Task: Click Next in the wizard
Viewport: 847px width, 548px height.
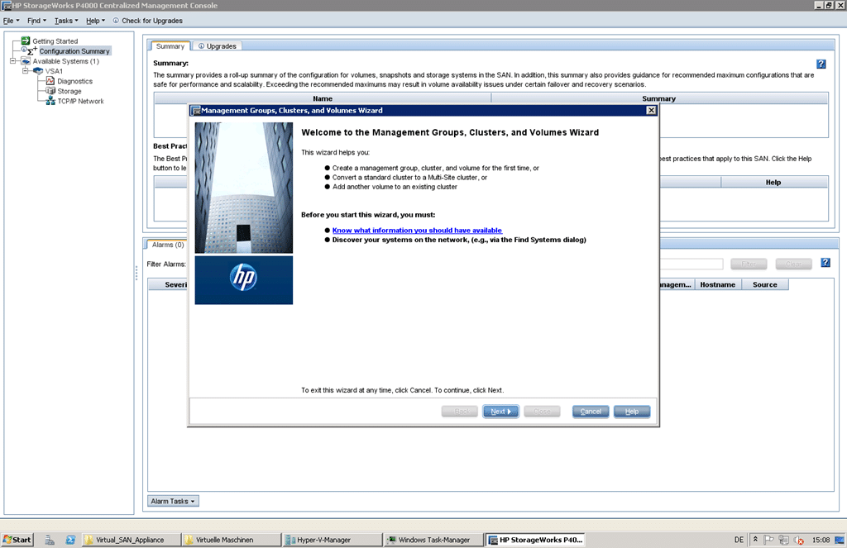Action: tap(500, 411)
